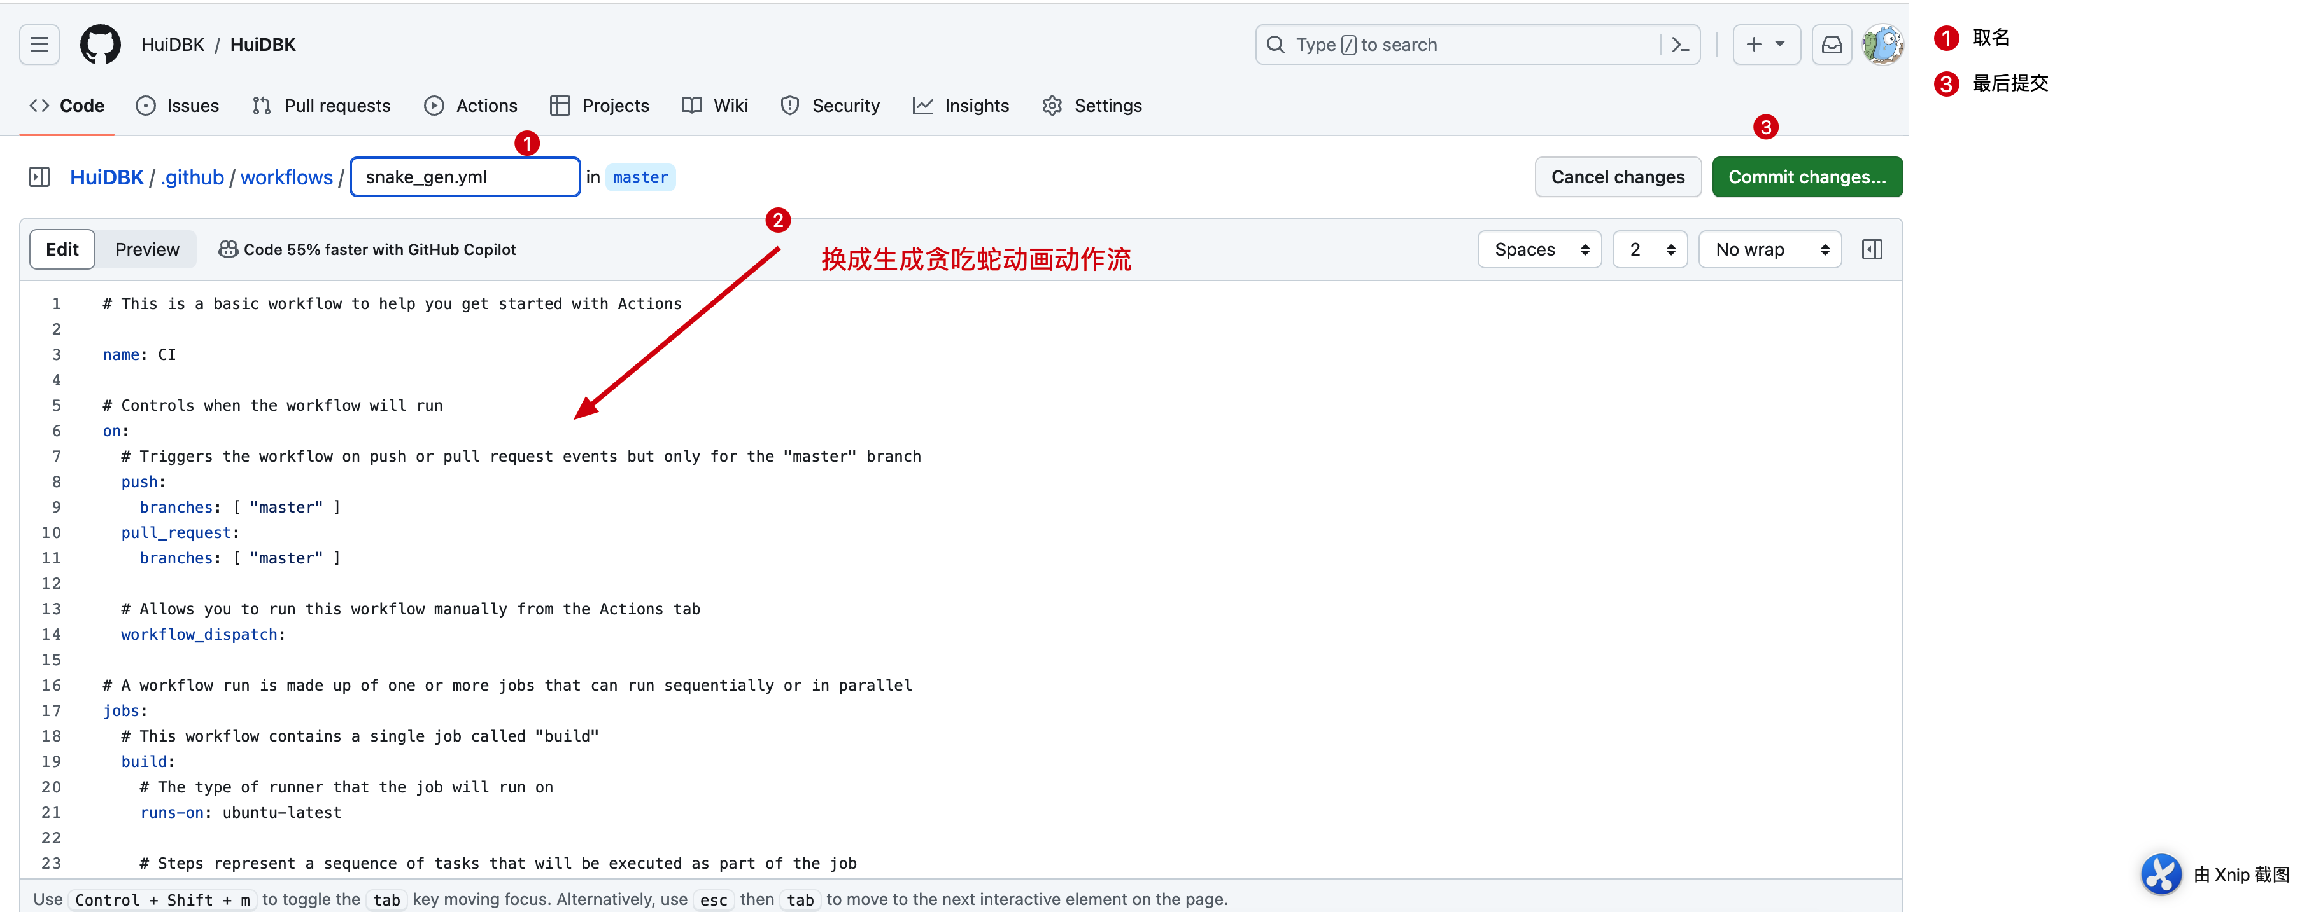Click the GitHub logo
This screenshot has height=912, width=2316.
coord(100,43)
